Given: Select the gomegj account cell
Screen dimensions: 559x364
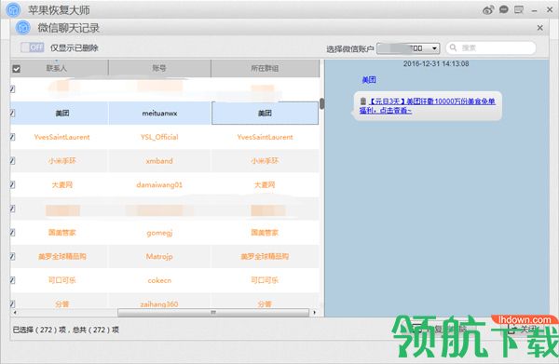Looking at the screenshot, I should tap(159, 233).
